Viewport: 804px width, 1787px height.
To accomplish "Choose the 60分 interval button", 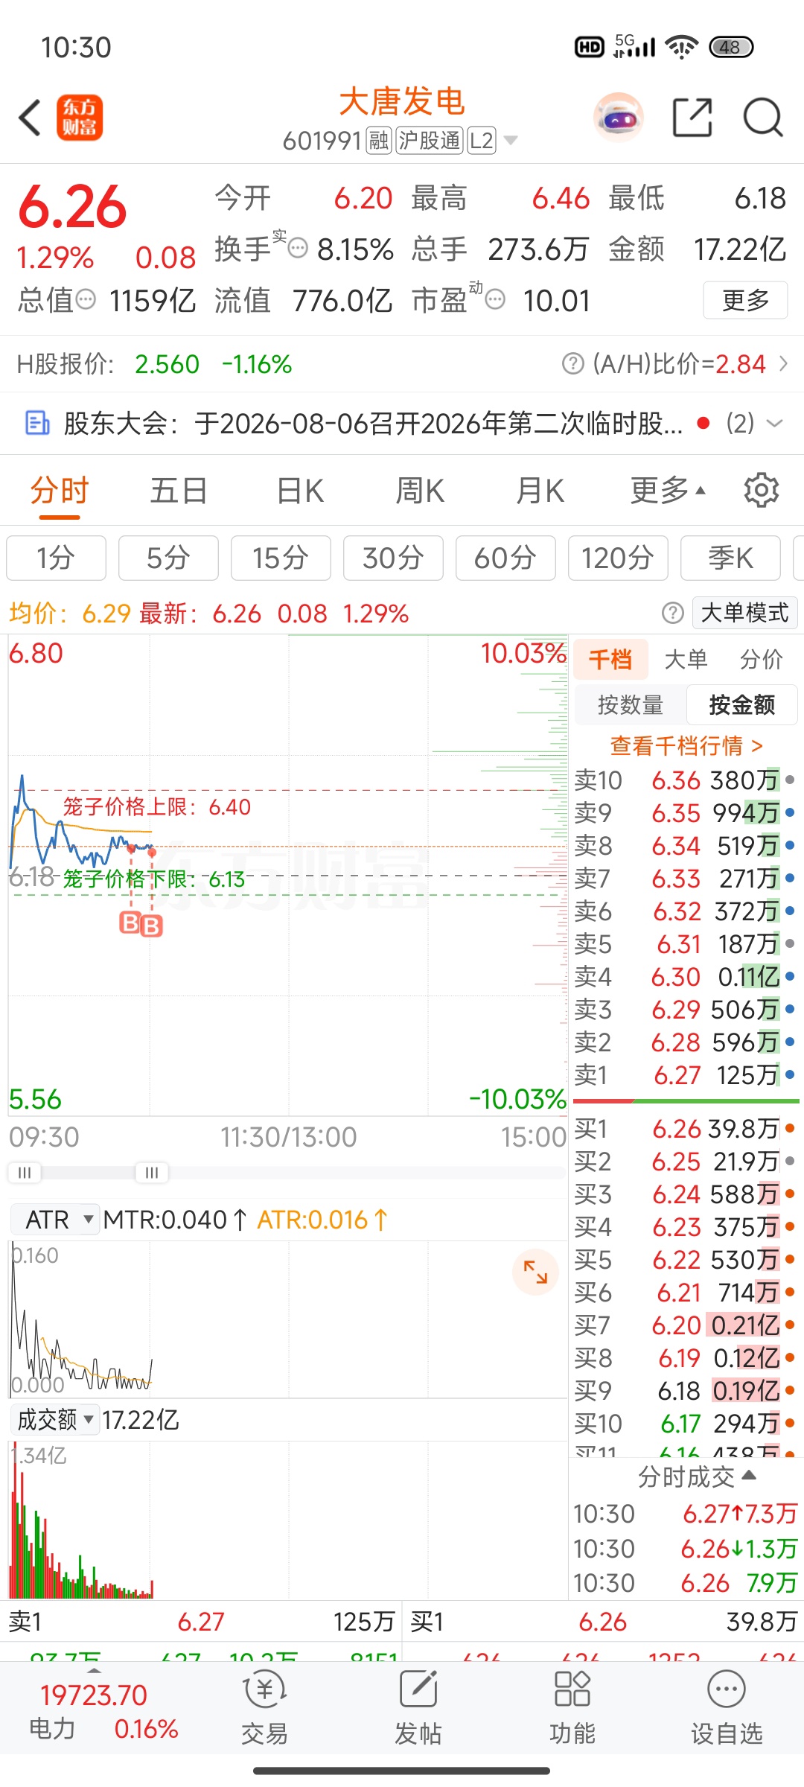I will 505,558.
